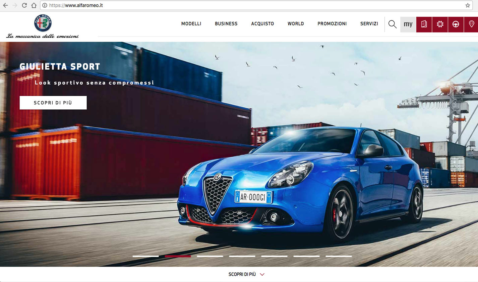Click the Alfa Romeo logo
This screenshot has width=478, height=282.
coord(43,23)
